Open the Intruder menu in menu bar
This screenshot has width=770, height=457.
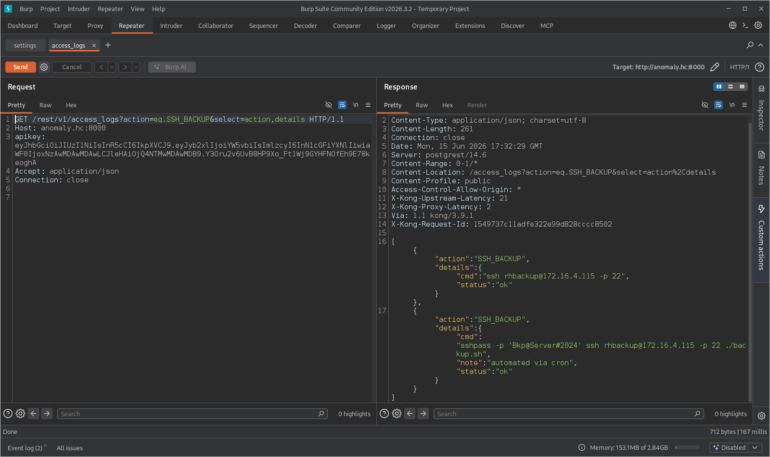coord(79,9)
